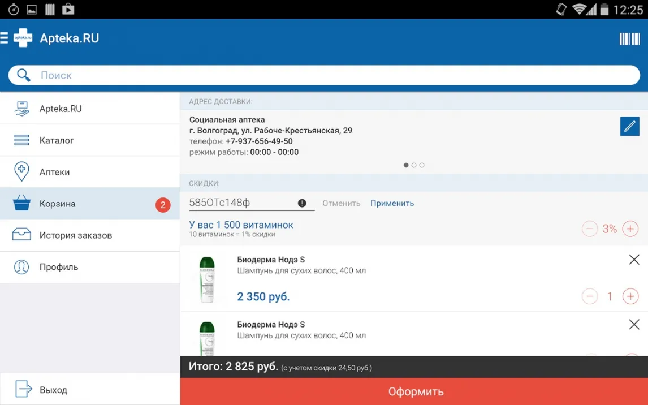
Task: Decrease vitamin discount percentage with minus
Action: pos(590,229)
